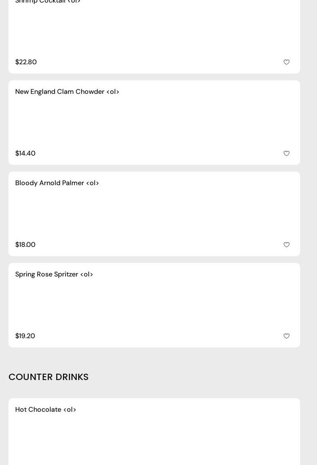
Task: Open the Hot Chocolate item title
Action: click(x=46, y=410)
